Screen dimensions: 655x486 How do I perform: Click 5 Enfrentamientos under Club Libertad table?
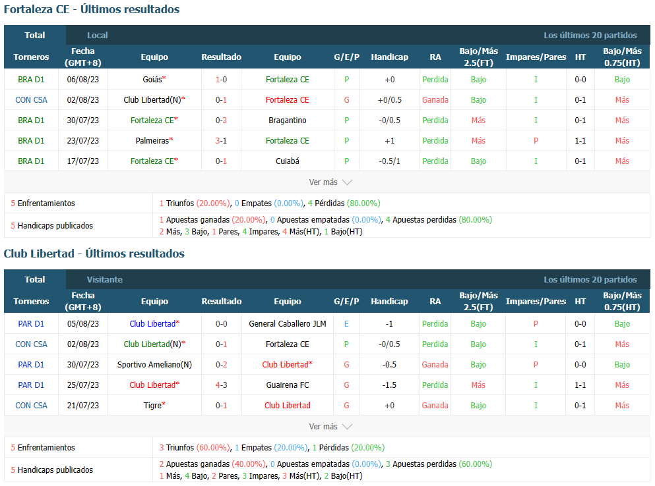coord(43,448)
